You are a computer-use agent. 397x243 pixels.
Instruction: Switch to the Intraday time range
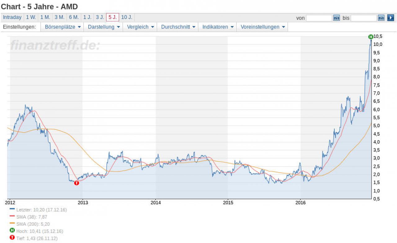(12, 17)
